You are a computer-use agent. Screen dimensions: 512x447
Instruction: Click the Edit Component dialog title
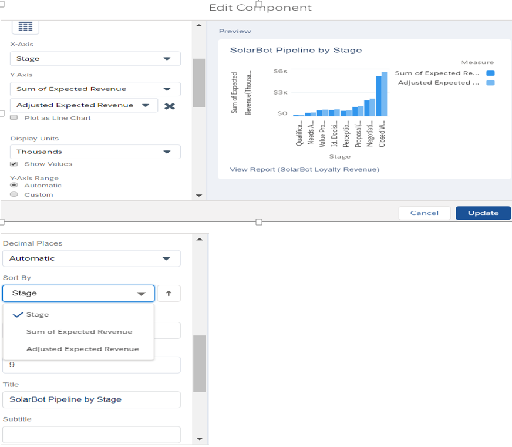click(x=260, y=8)
